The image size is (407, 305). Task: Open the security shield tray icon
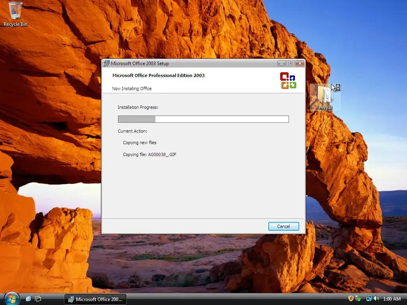coord(351,299)
